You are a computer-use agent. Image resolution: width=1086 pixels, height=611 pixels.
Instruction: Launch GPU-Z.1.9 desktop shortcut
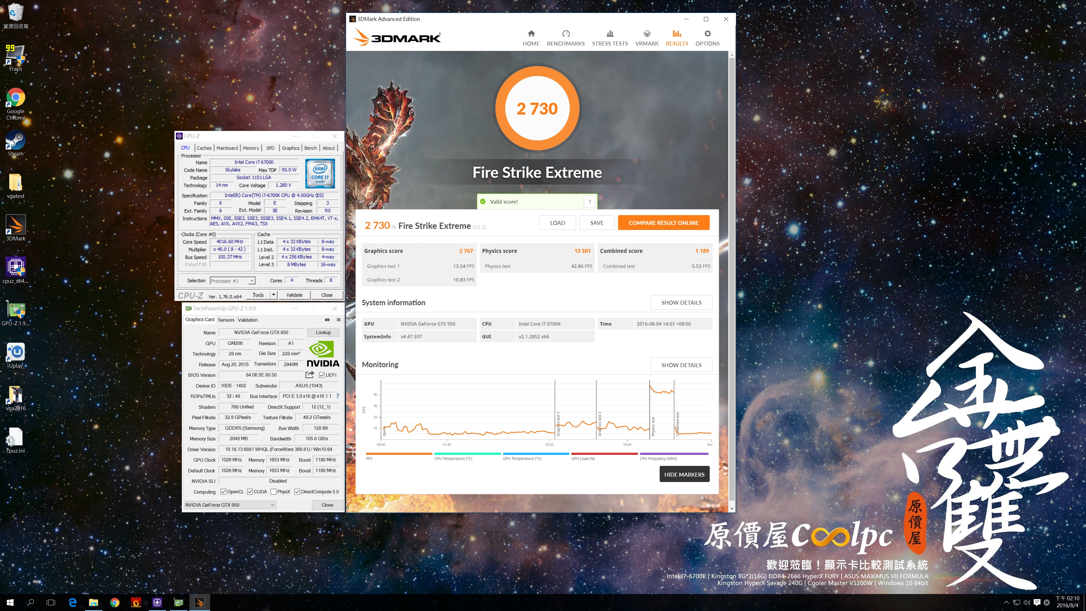16,313
